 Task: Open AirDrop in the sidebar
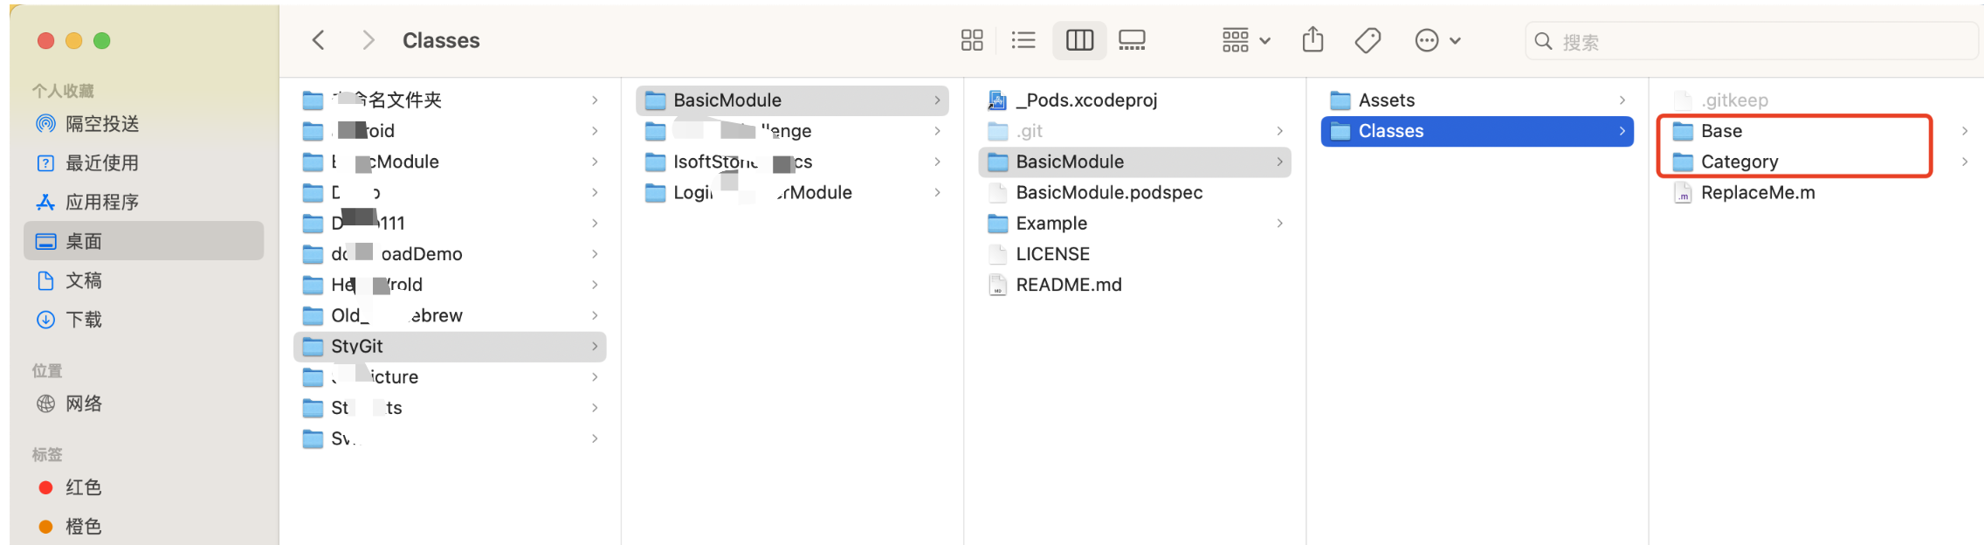point(101,124)
